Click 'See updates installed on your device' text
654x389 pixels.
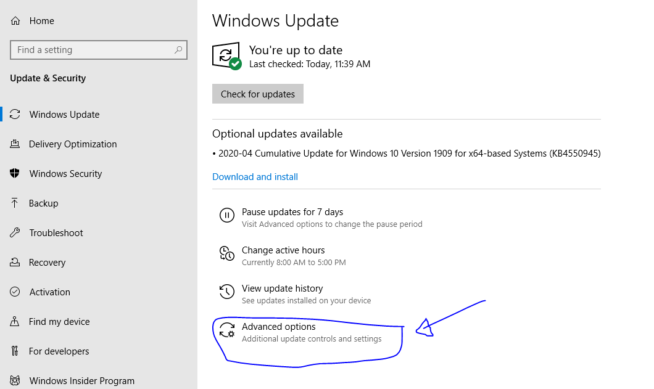[x=306, y=301]
